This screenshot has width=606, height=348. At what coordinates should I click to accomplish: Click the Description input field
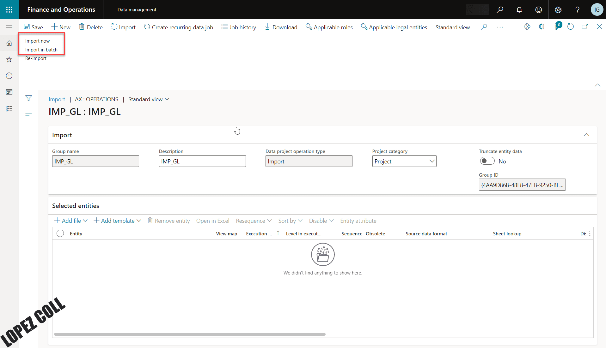[202, 161]
